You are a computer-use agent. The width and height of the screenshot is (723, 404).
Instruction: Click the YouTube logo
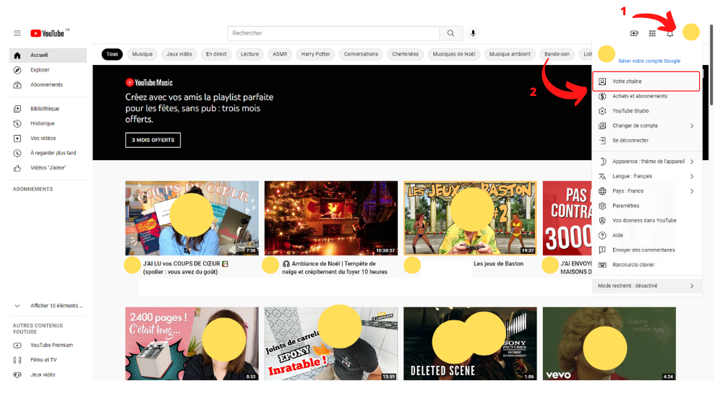point(48,33)
